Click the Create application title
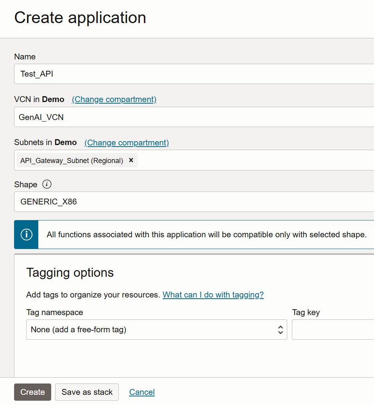 click(80, 18)
